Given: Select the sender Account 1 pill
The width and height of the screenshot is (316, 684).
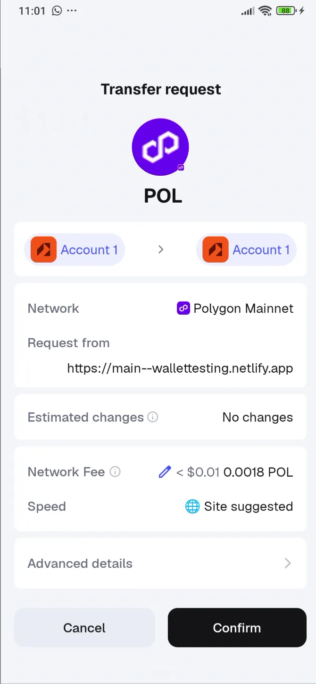Looking at the screenshot, I should (x=75, y=249).
